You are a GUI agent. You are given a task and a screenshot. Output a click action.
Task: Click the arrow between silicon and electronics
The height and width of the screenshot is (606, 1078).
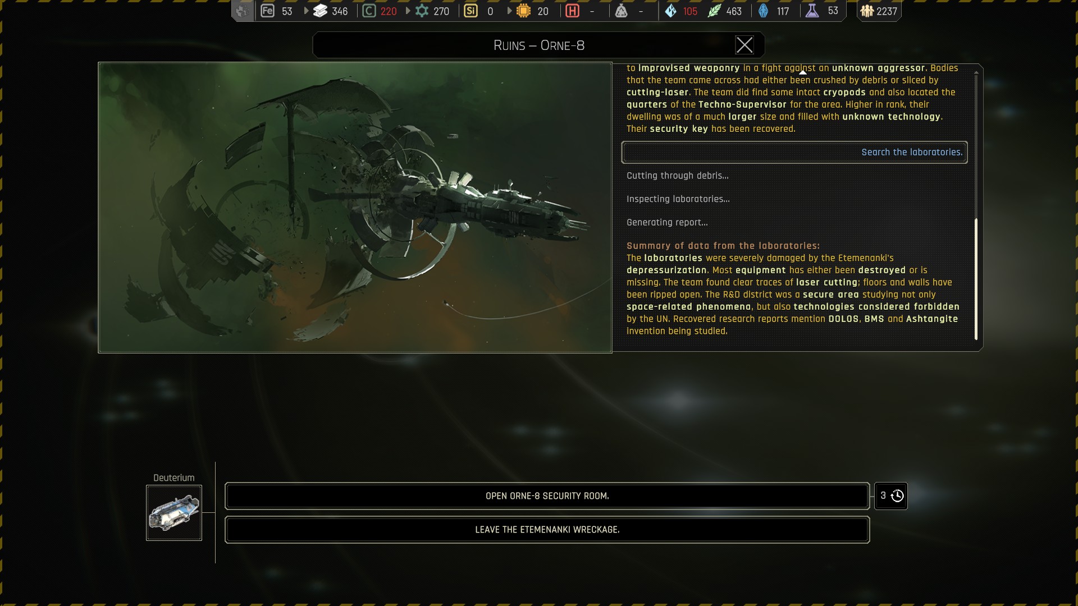coord(509,11)
